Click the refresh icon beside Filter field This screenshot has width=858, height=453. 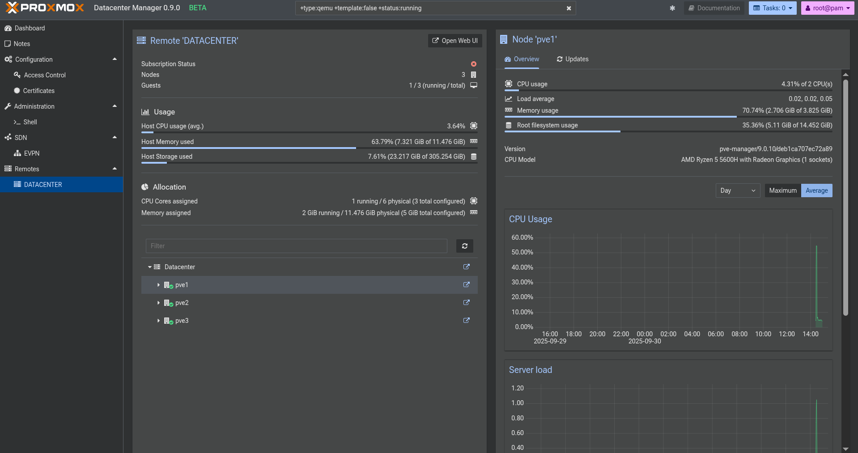coord(464,246)
